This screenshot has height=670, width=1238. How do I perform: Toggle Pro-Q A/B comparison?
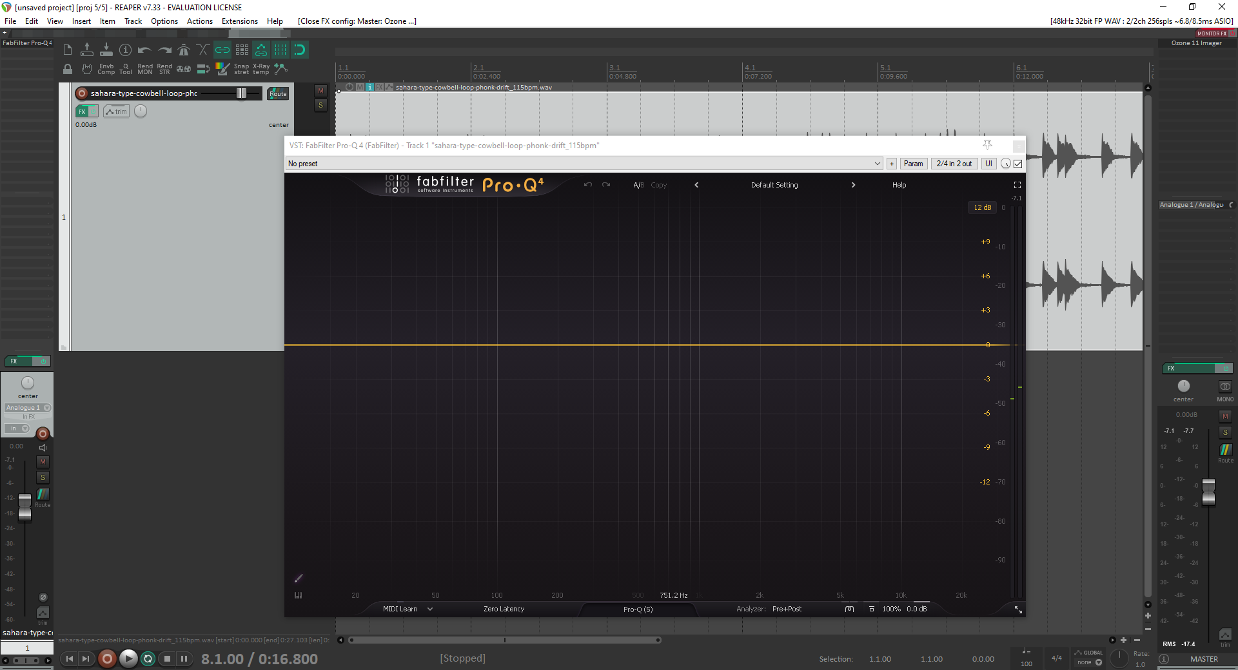point(638,185)
